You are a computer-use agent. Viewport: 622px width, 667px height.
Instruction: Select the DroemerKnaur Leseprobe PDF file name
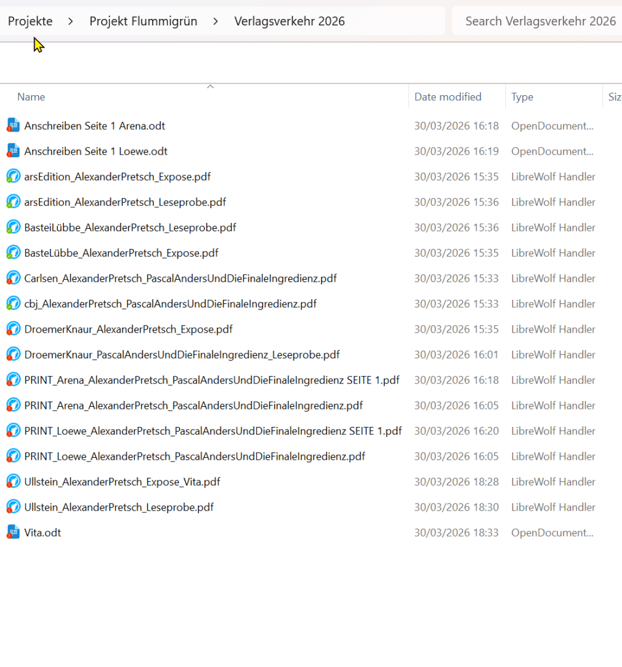[182, 354]
